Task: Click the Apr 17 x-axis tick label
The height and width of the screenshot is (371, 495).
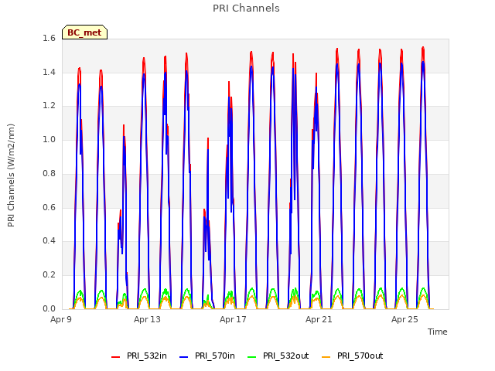Action: click(x=233, y=319)
